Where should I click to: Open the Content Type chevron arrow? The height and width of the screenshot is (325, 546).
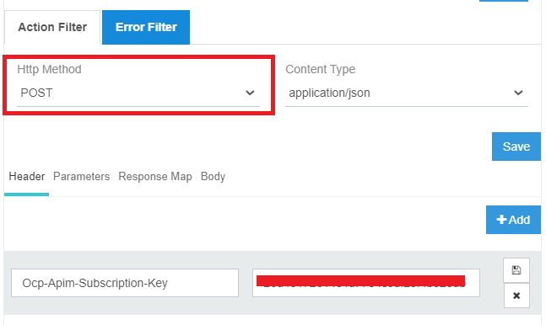coord(518,93)
